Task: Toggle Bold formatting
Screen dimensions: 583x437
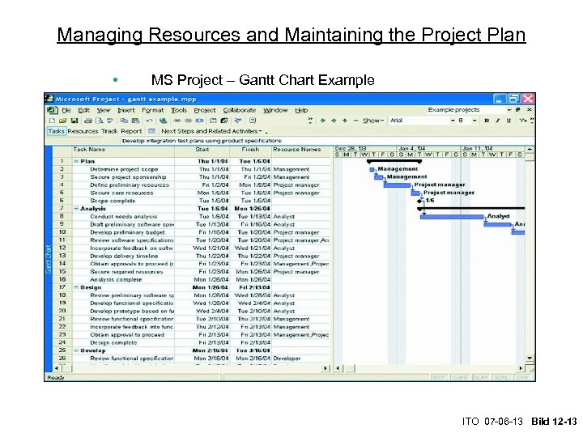Action: tap(487, 121)
